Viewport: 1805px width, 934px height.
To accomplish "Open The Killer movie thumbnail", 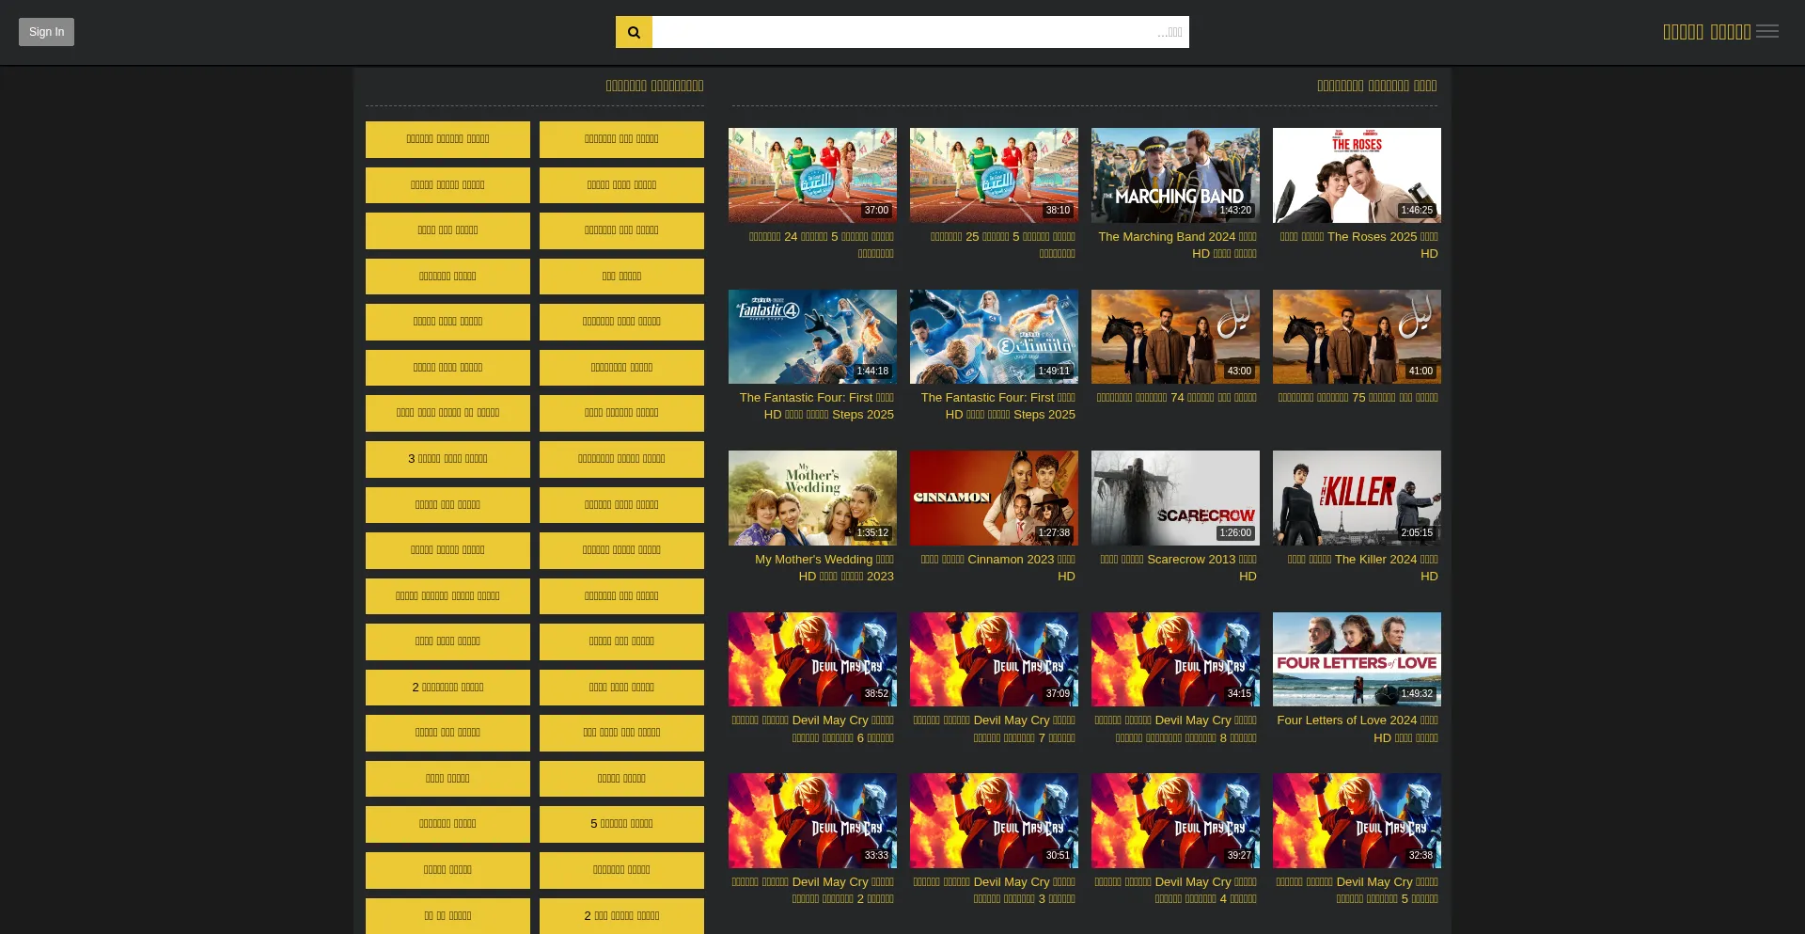I will click(1357, 498).
